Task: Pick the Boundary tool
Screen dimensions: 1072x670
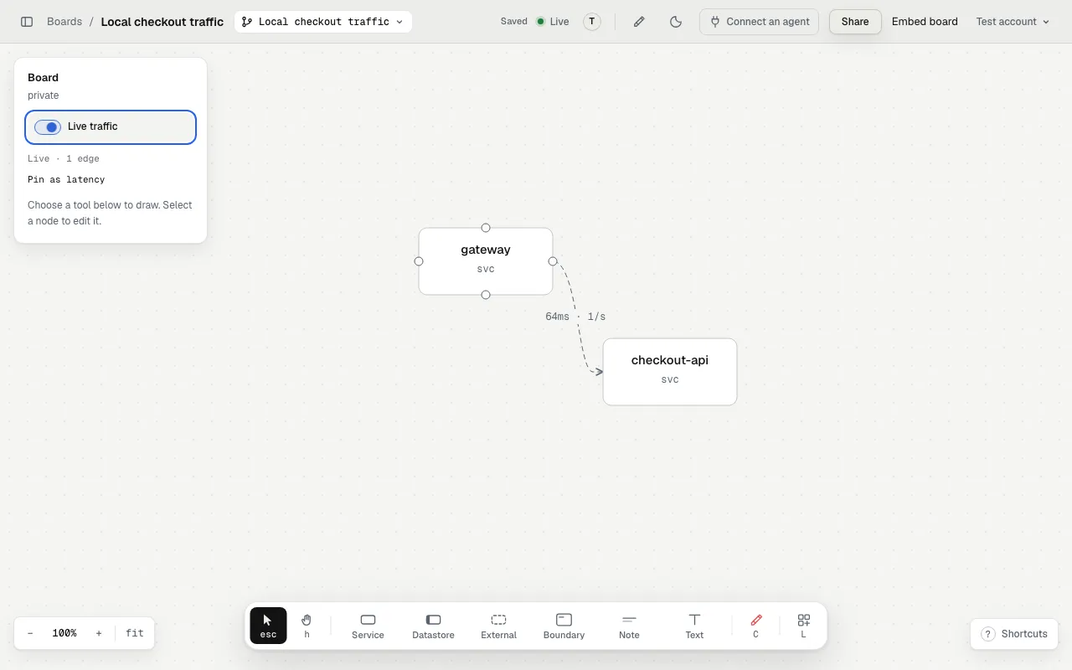Action: [x=564, y=626]
